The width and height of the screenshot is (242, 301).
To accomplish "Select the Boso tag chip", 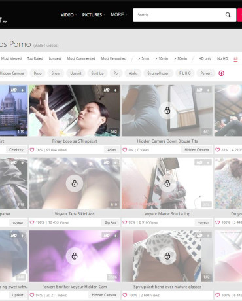I will pyautogui.click(x=37, y=73).
